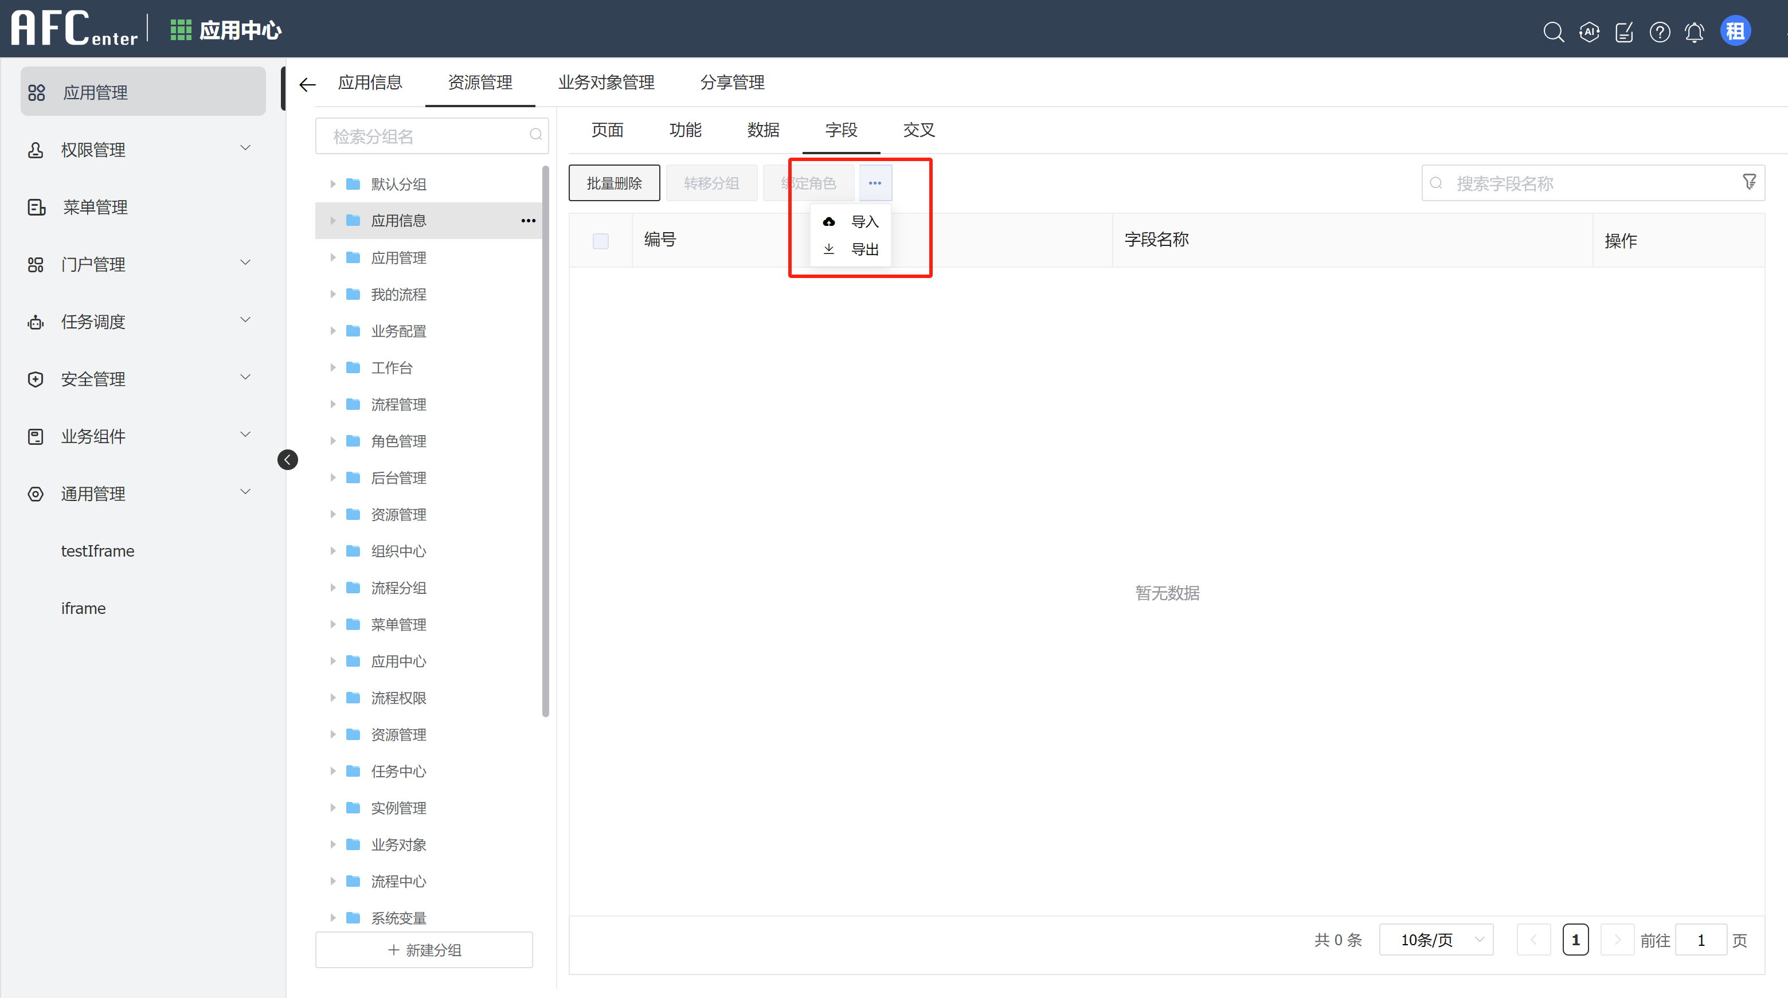Image resolution: width=1788 pixels, height=998 pixels.
Task: Click the feedback/edit icon in top bar
Action: (x=1624, y=32)
